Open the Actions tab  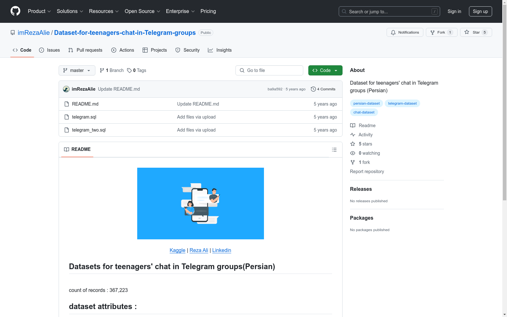123,50
